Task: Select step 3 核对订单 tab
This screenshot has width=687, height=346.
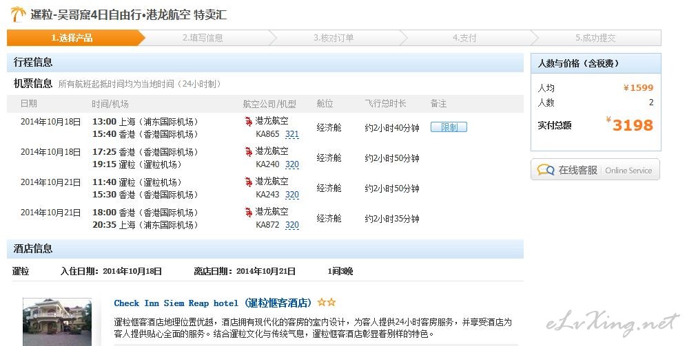Action: (x=334, y=38)
